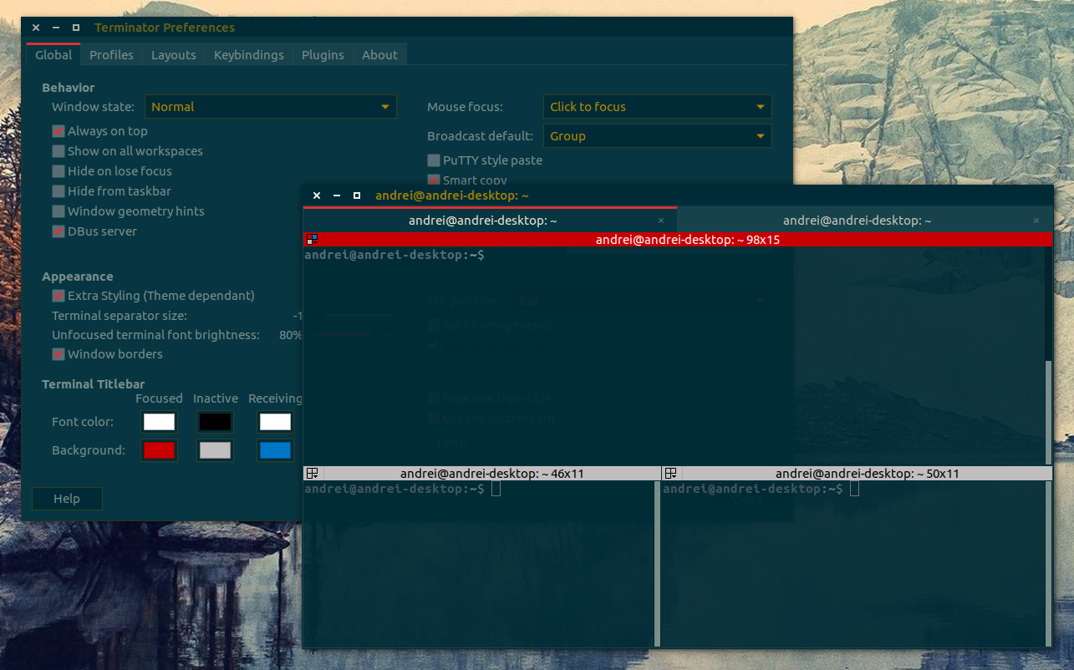Maximize the Terminator Preferences window
Viewport: 1074px width, 670px height.
pyautogui.click(x=76, y=28)
